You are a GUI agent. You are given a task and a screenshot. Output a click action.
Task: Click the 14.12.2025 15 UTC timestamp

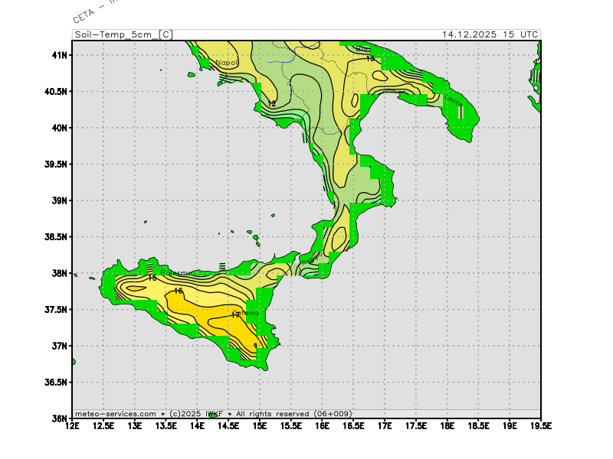tap(490, 34)
